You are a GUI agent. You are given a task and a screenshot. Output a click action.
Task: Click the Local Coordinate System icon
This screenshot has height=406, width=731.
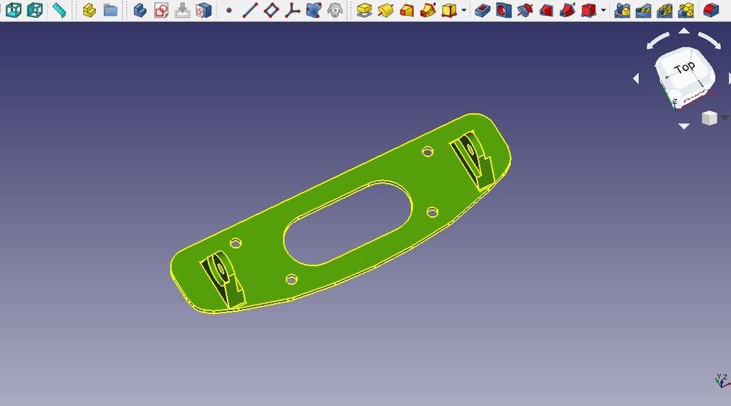tap(293, 10)
